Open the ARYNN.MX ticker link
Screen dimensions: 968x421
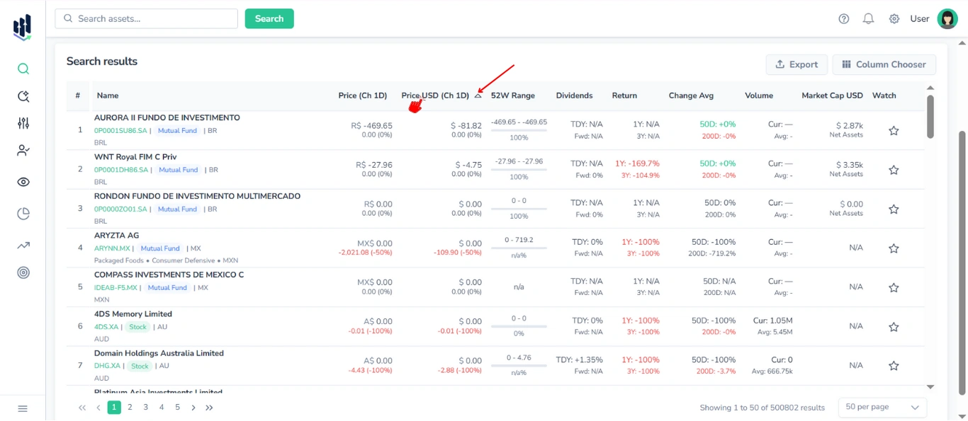point(113,248)
